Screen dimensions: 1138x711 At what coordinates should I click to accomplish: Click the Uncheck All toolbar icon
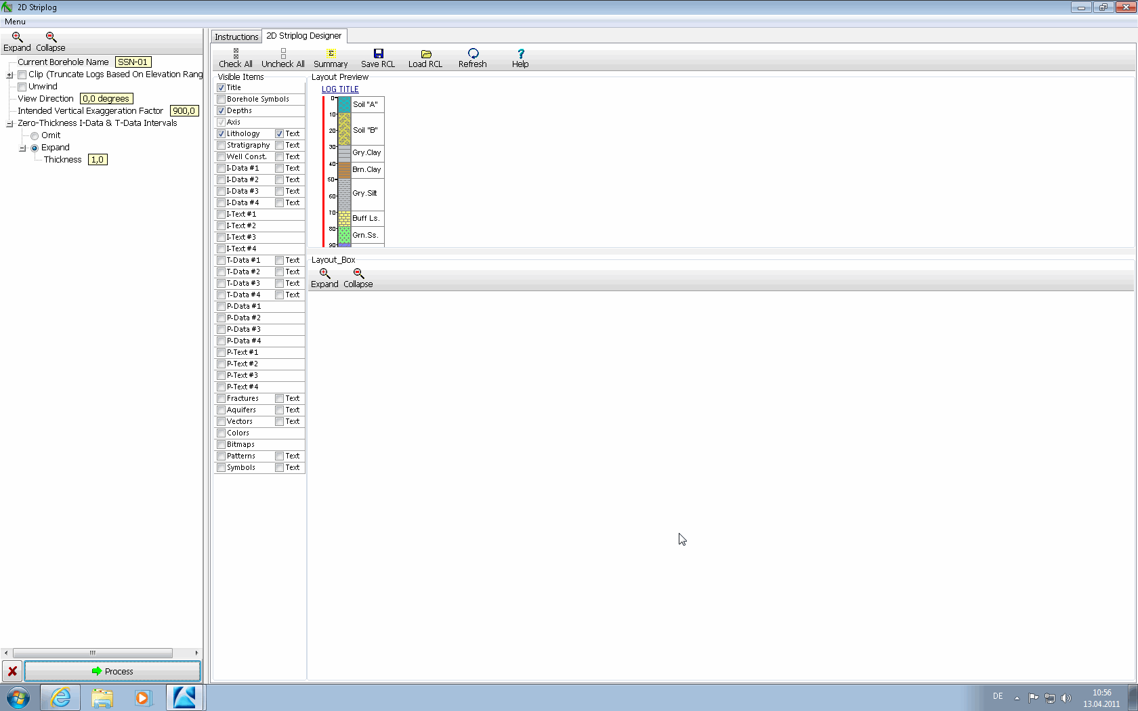point(283,53)
